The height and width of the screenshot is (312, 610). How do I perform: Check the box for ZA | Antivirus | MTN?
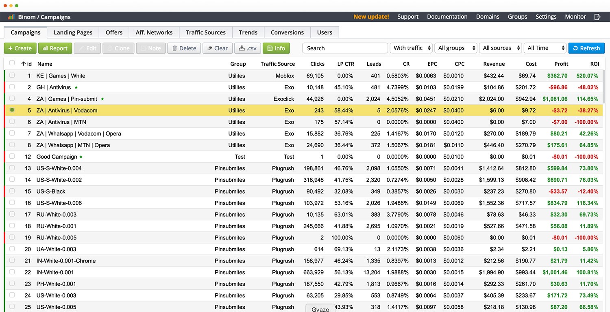[12, 121]
